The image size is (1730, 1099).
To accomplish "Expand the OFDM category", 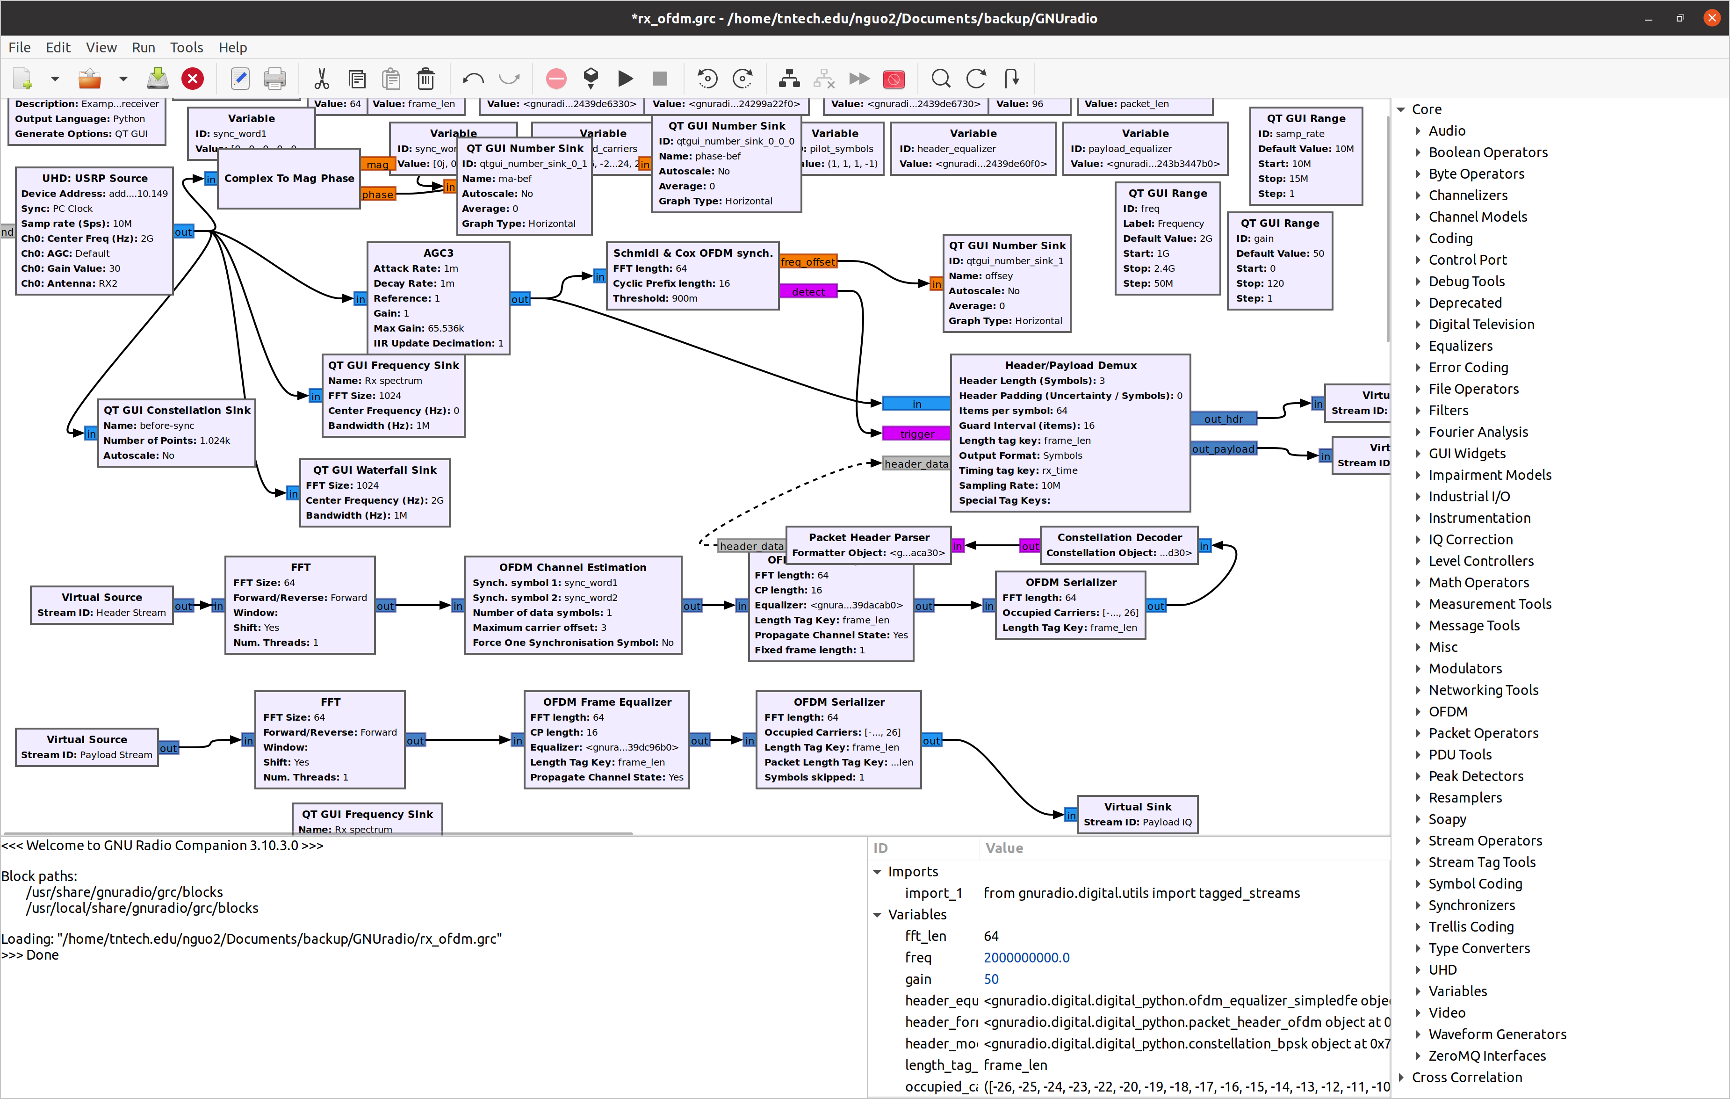I will pos(1418,712).
